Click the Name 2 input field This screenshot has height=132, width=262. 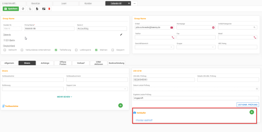coord(102,29)
